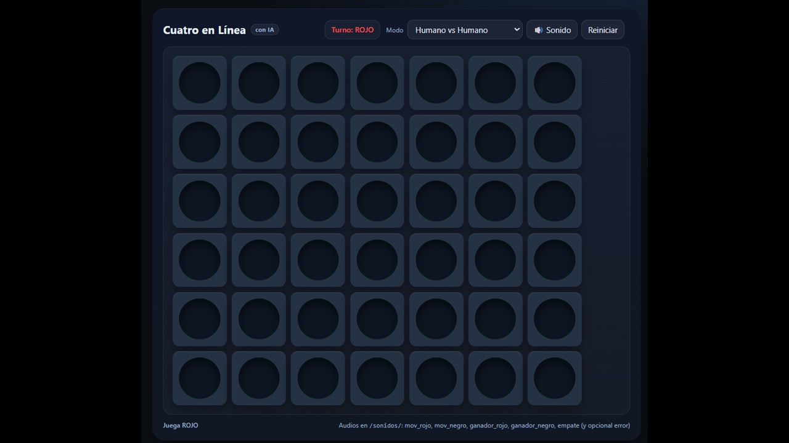Click the top-right cell of the board
The image size is (789, 443).
[554, 83]
